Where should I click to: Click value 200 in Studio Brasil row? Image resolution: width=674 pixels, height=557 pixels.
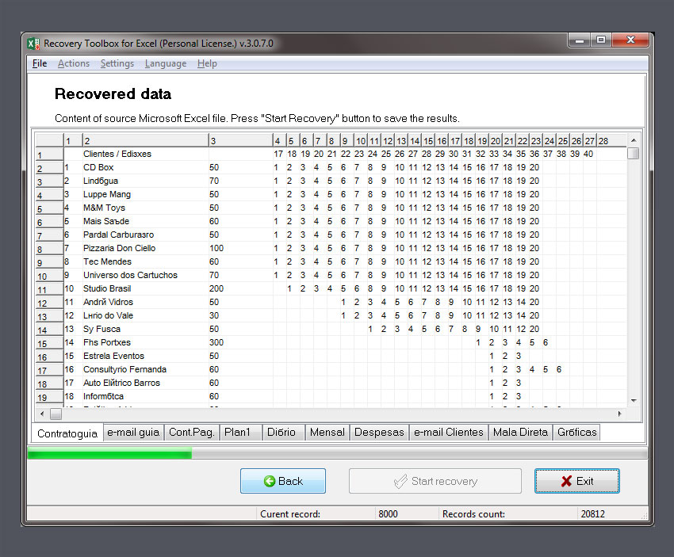[x=216, y=288]
